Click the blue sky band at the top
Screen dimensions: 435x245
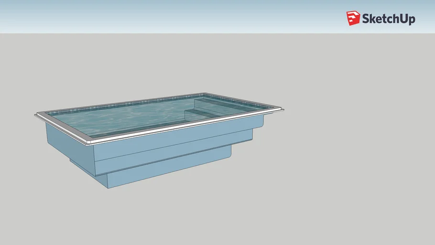pos(191,14)
